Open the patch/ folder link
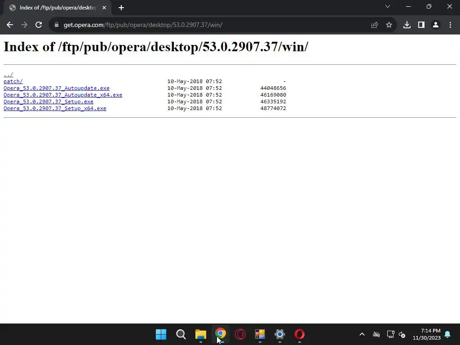Image resolution: width=460 pixels, height=345 pixels. (13, 81)
